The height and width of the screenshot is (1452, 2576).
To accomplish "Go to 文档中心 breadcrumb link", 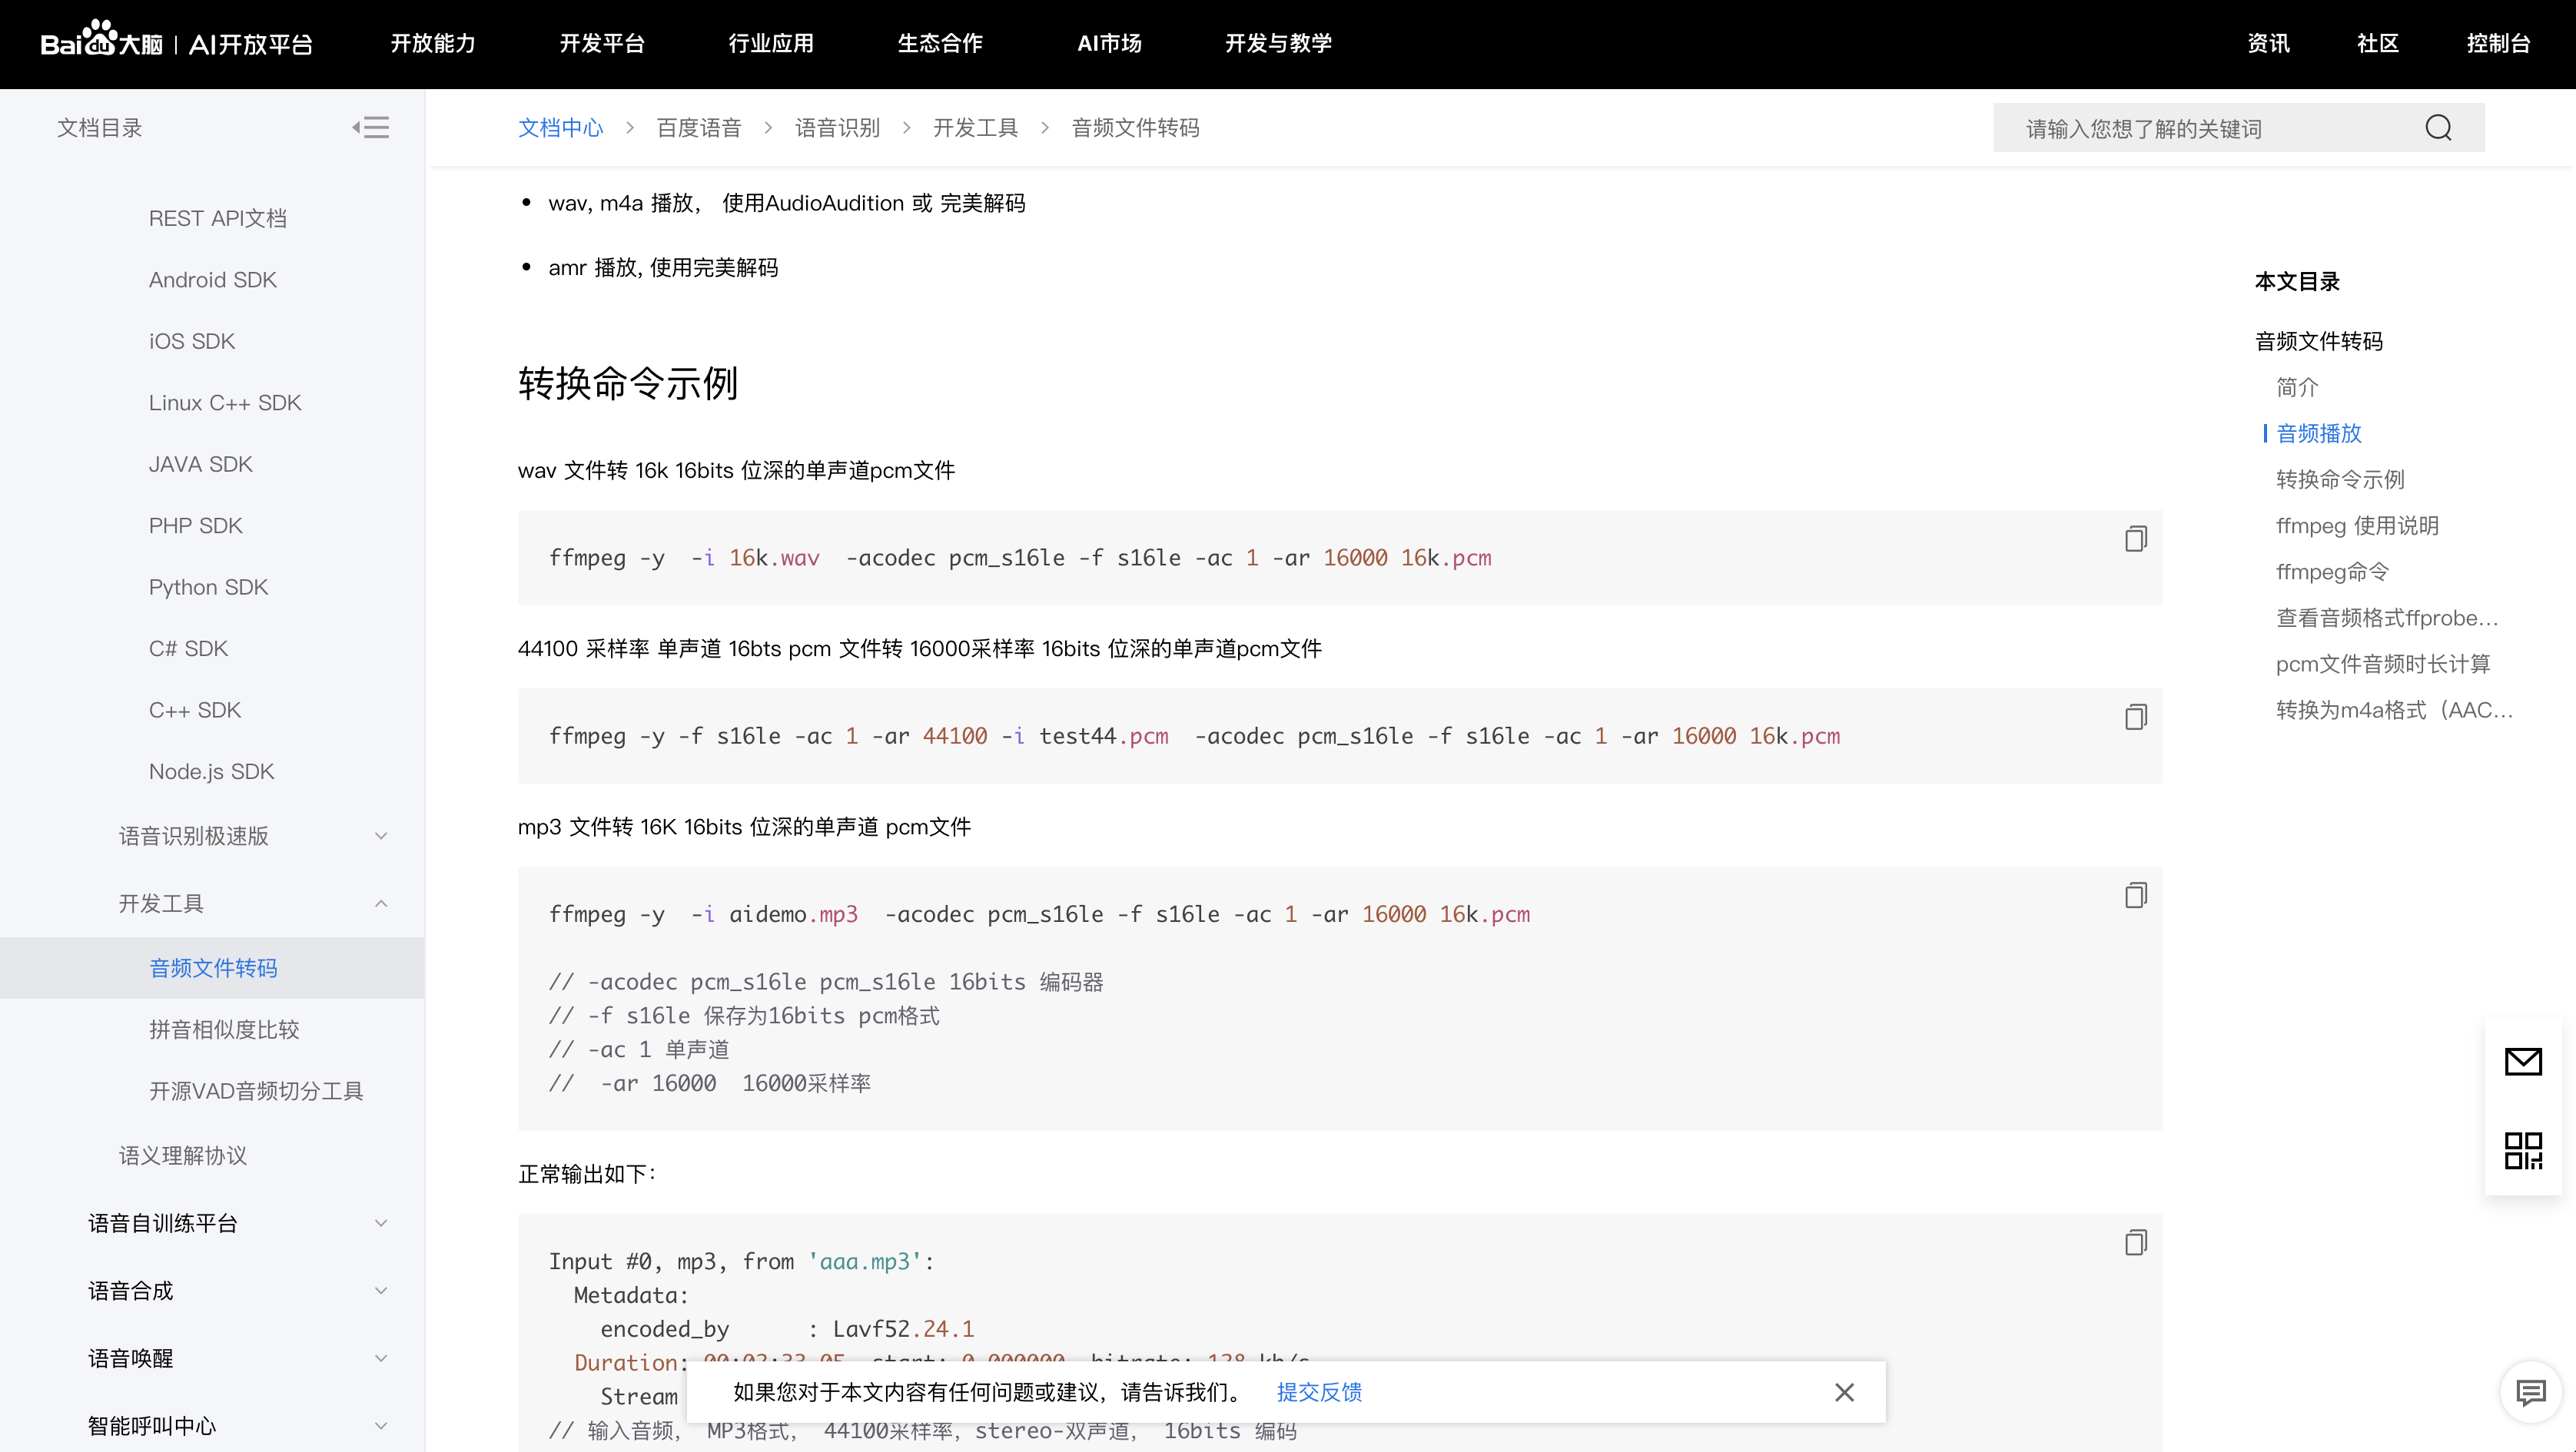I will pos(560,128).
